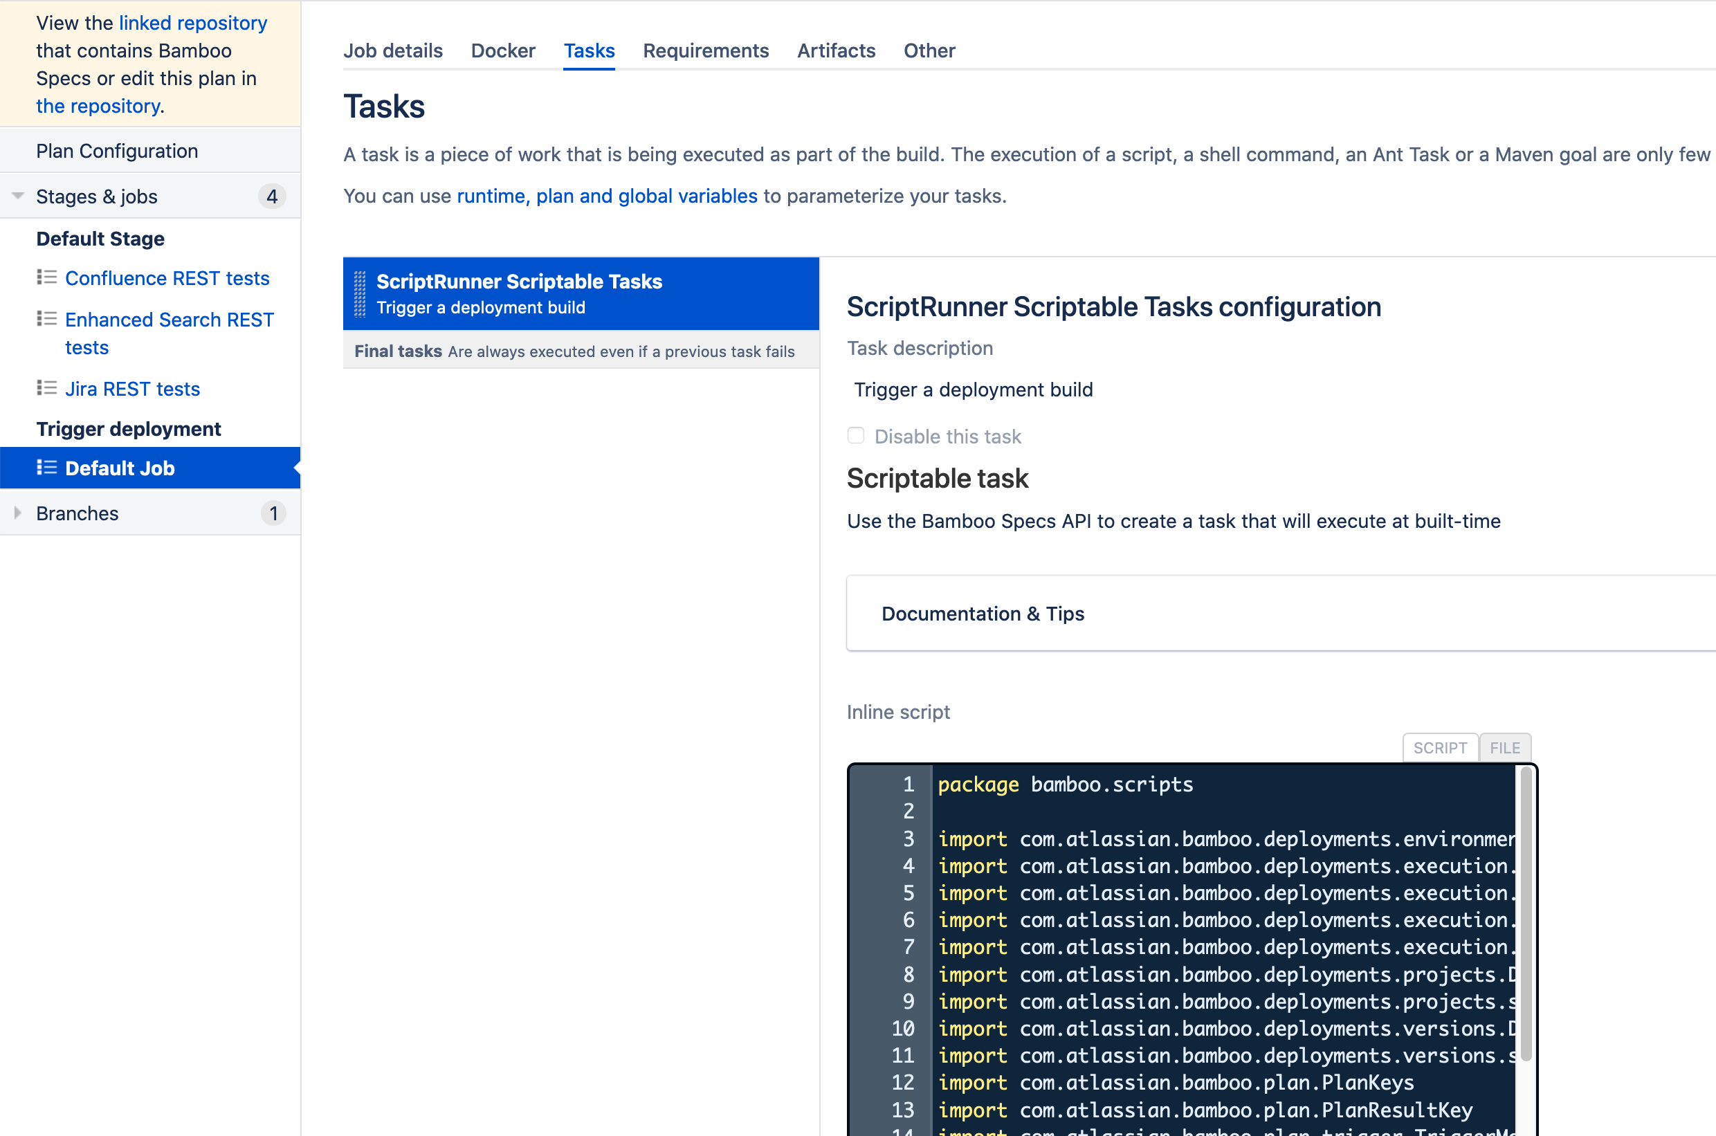Click the job icon beside Enhanced Search REST tests
Viewport: 1716px width, 1136px height.
point(46,318)
